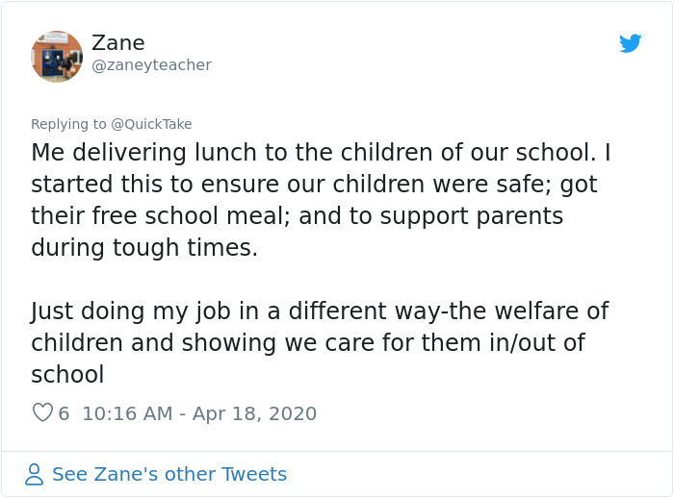Open the @zaneyteacher handle
Screen dimensions: 674x498
coord(151,65)
